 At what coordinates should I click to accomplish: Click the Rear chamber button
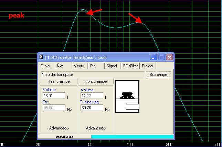[x=59, y=81]
